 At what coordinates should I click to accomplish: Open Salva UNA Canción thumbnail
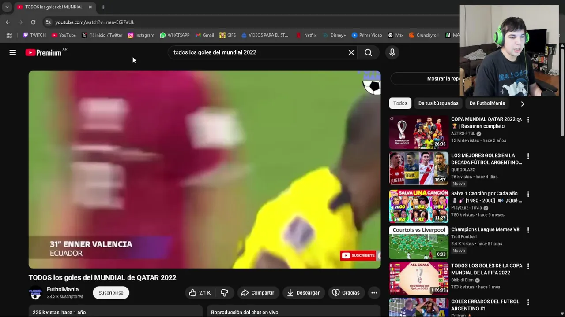coord(418,206)
